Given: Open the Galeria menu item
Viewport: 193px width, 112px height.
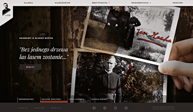Looking at the screenshot, I should [28, 3].
